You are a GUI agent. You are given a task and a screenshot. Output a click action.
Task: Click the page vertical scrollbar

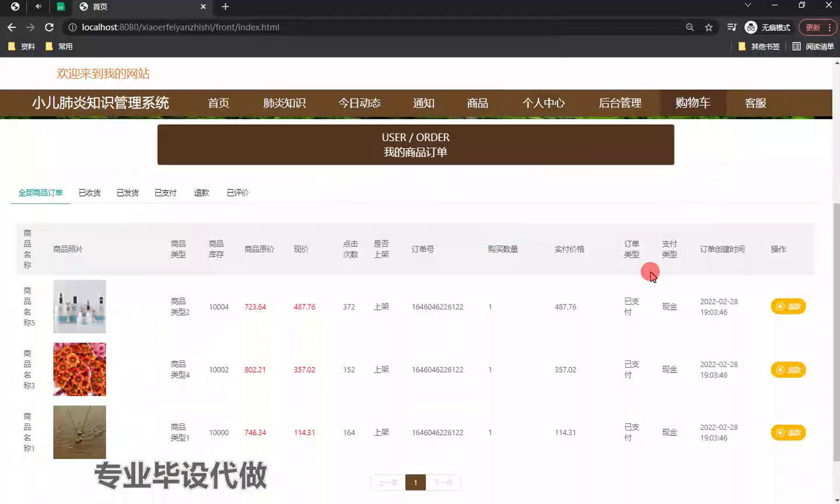click(836, 332)
